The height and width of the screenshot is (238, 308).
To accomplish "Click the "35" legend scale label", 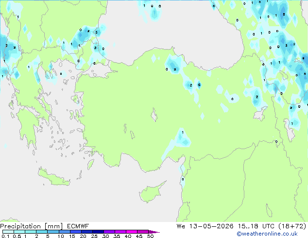I will (117, 236).
